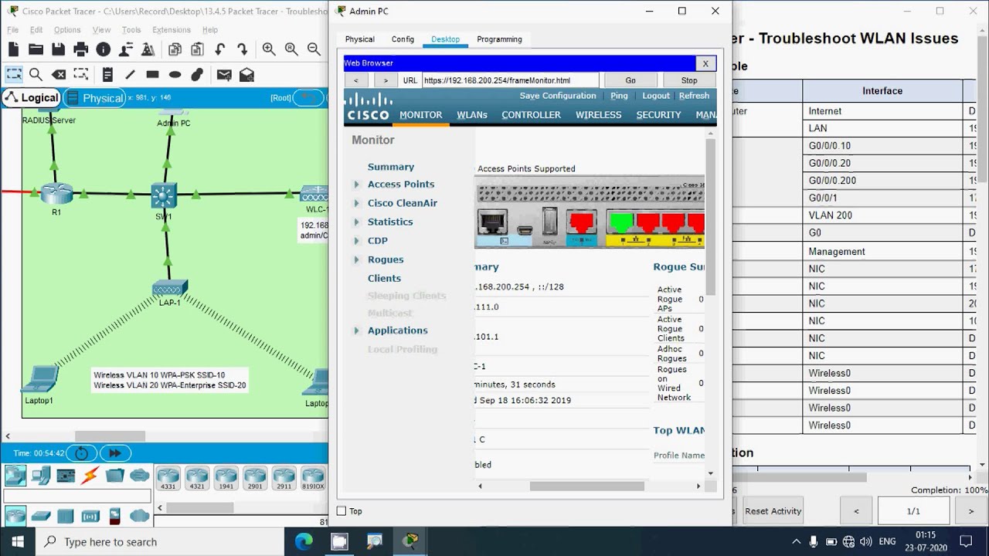The width and height of the screenshot is (989, 556).
Task: Choose the Draw Freeform tool
Action: click(197, 74)
